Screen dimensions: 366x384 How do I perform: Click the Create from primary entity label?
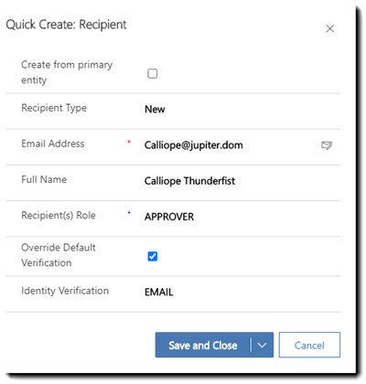coord(67,72)
